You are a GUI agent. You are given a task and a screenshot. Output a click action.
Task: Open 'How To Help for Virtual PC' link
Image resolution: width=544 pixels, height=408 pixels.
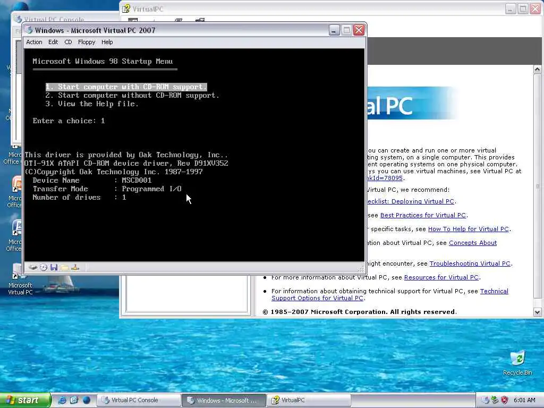click(x=469, y=229)
